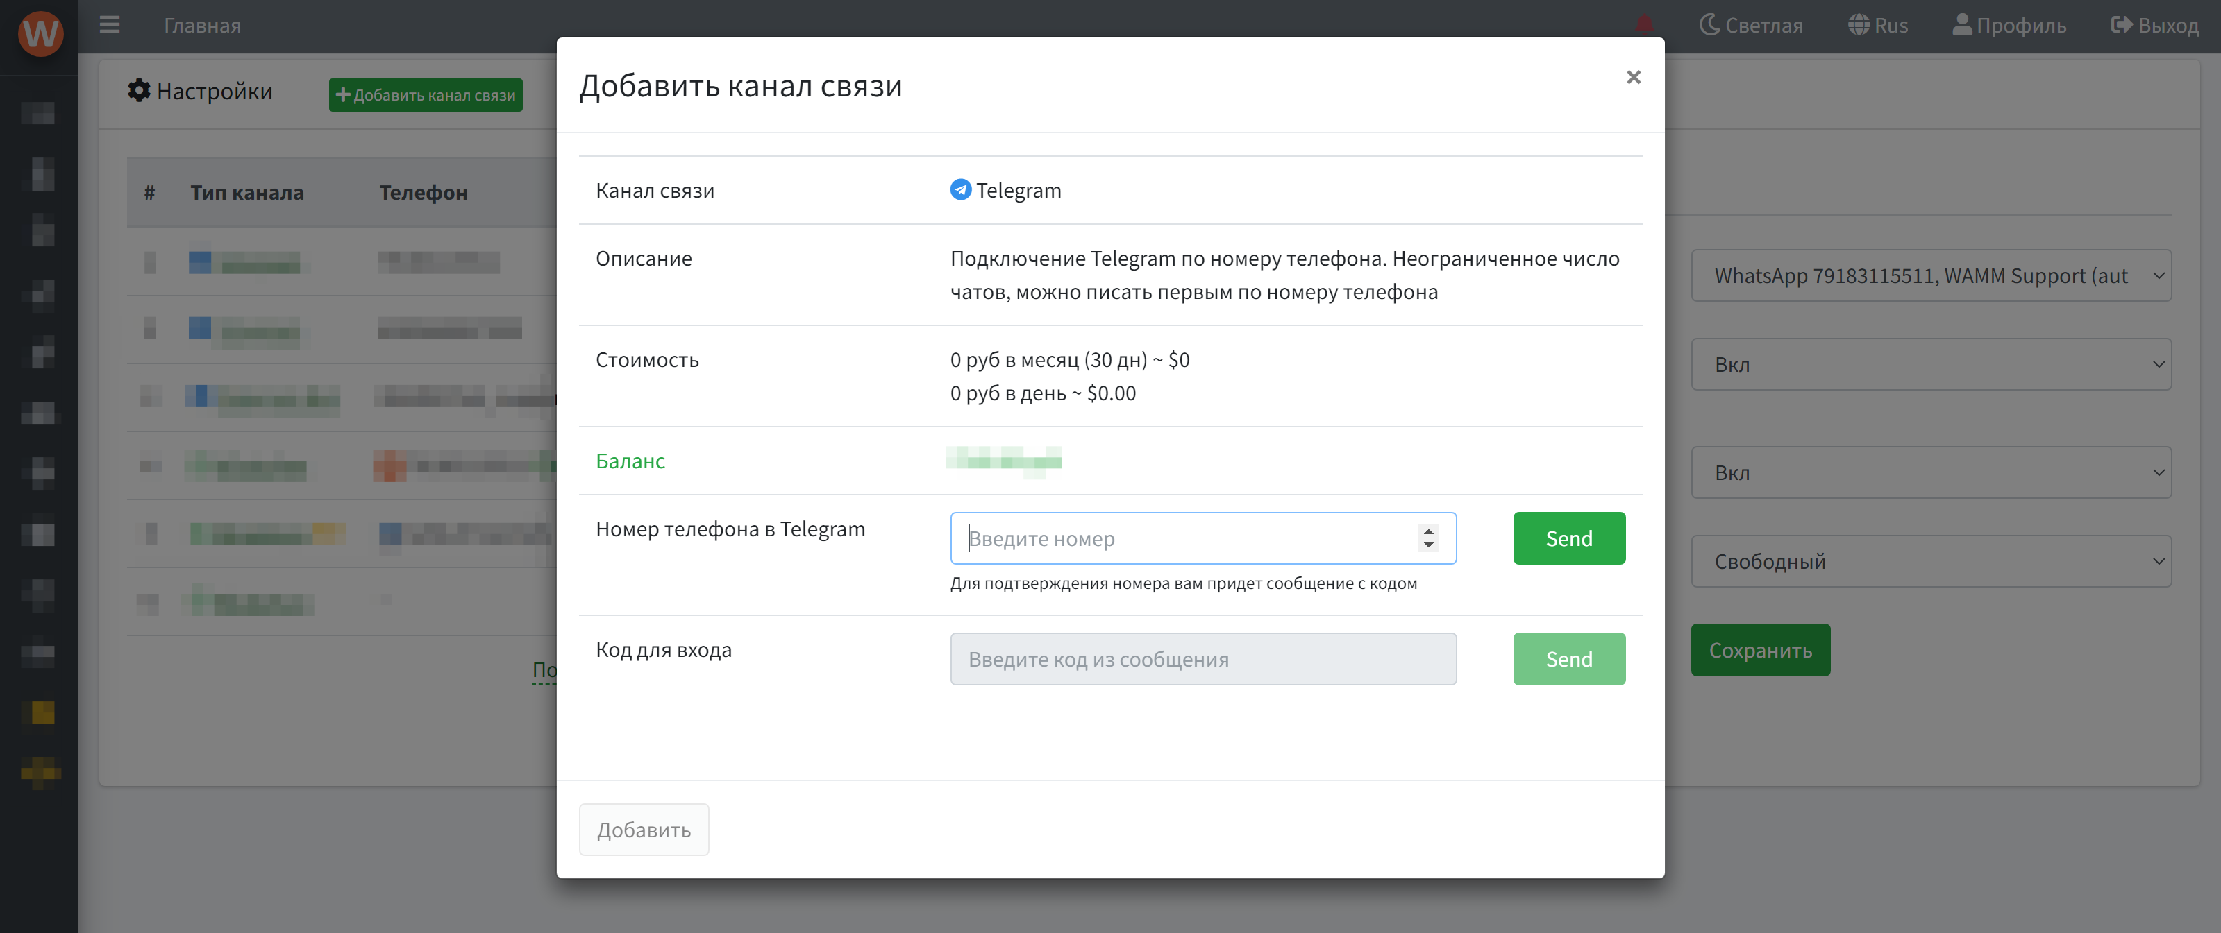Expand the WhatsApp 79183115511 channel dropdown
Viewport: 2221px width, 933px height.
click(x=1930, y=275)
